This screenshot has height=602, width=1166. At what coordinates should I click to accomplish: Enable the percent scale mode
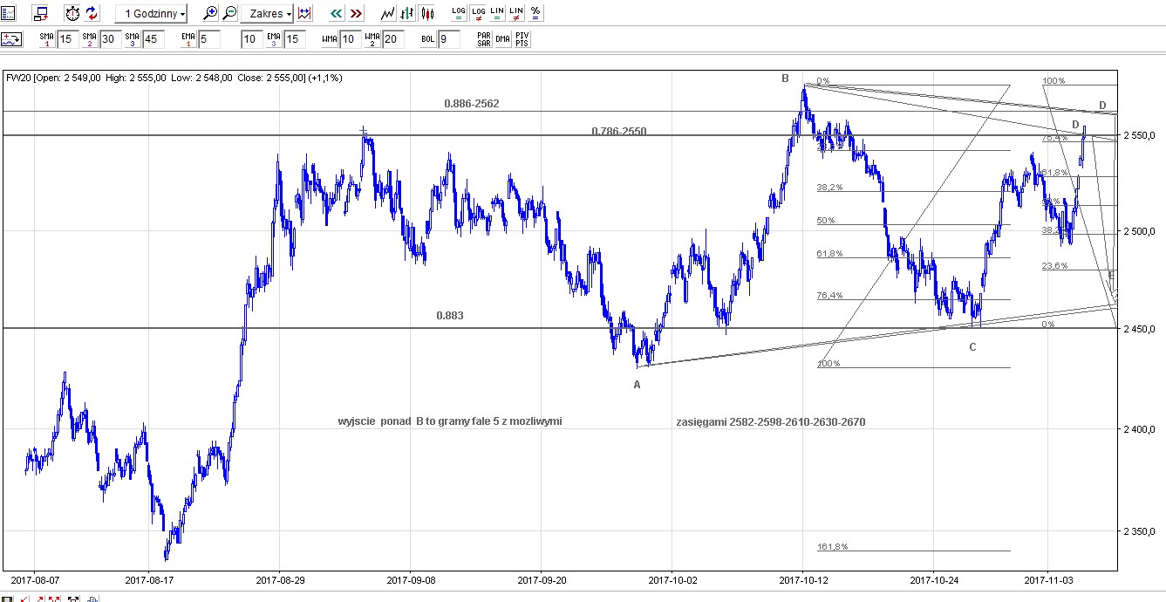[x=535, y=13]
